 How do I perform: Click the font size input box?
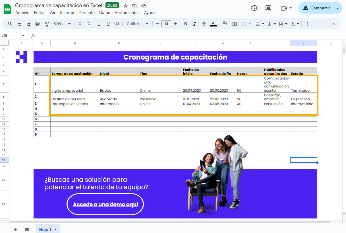click(x=166, y=24)
